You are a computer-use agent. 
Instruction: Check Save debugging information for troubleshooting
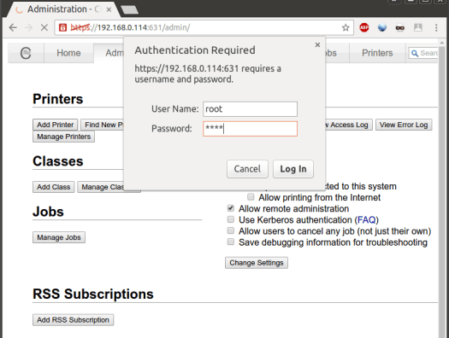(231, 242)
